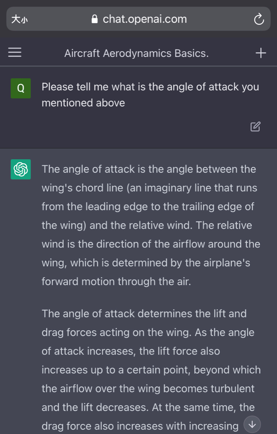Open the hamburger sidebar menu
The height and width of the screenshot is (434, 277).
click(15, 52)
